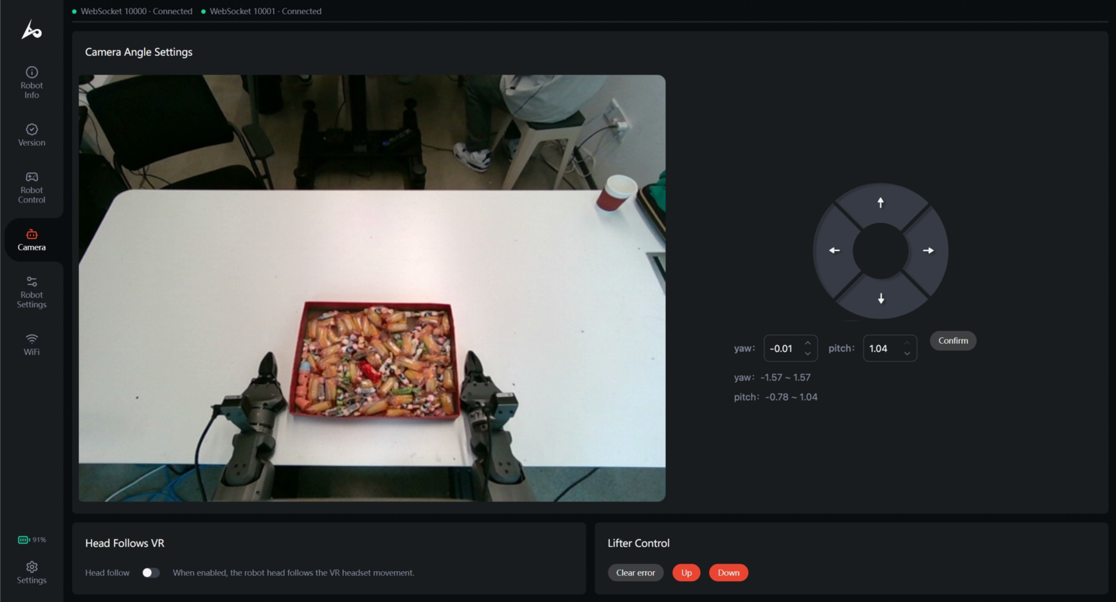Clear the lifter error
Image resolution: width=1116 pixels, height=602 pixels.
point(635,572)
